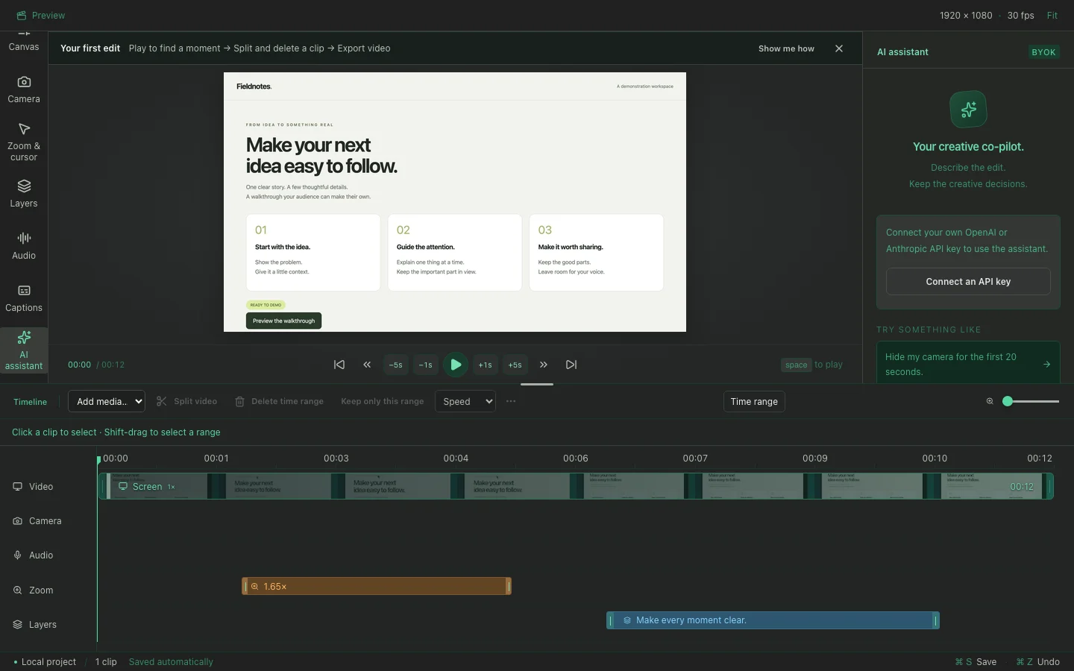Image resolution: width=1074 pixels, height=671 pixels.
Task: Step forward 1 second
Action: [x=485, y=365]
